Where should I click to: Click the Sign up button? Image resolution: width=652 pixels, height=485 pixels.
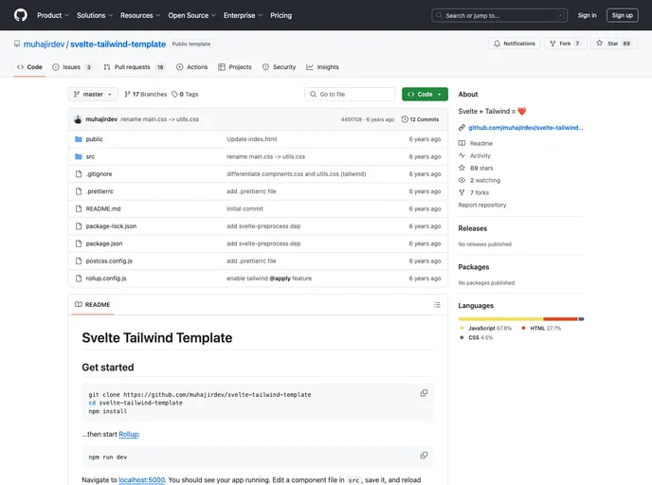(x=622, y=15)
